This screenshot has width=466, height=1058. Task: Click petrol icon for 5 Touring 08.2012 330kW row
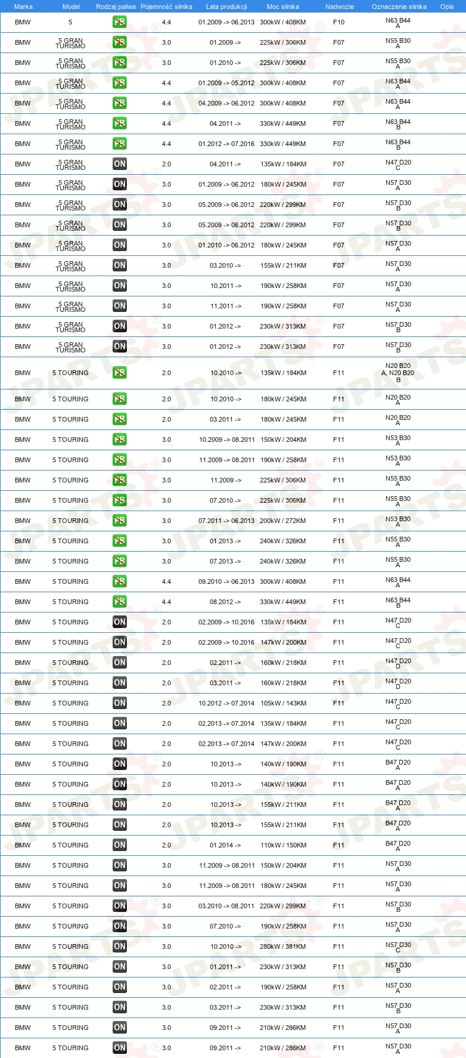119,602
